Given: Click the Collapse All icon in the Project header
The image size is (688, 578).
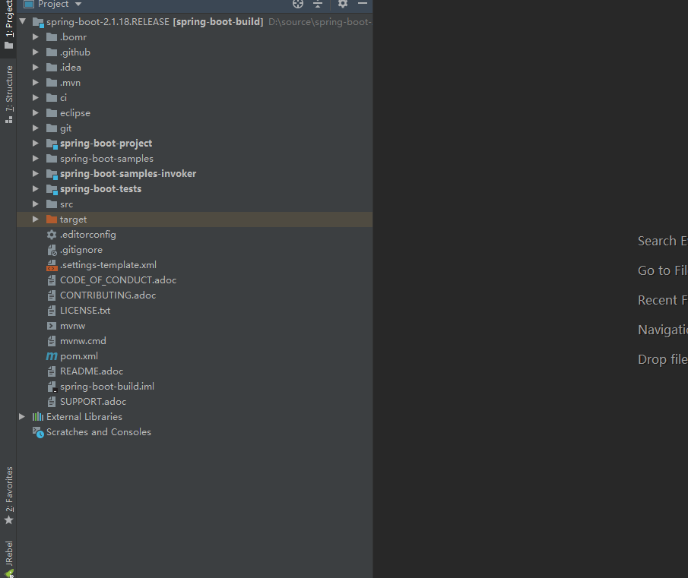Looking at the screenshot, I should pyautogui.click(x=318, y=4).
